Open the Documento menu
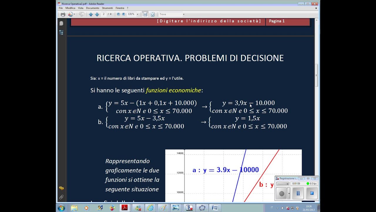This screenshot has height=212, width=376. 93,8
